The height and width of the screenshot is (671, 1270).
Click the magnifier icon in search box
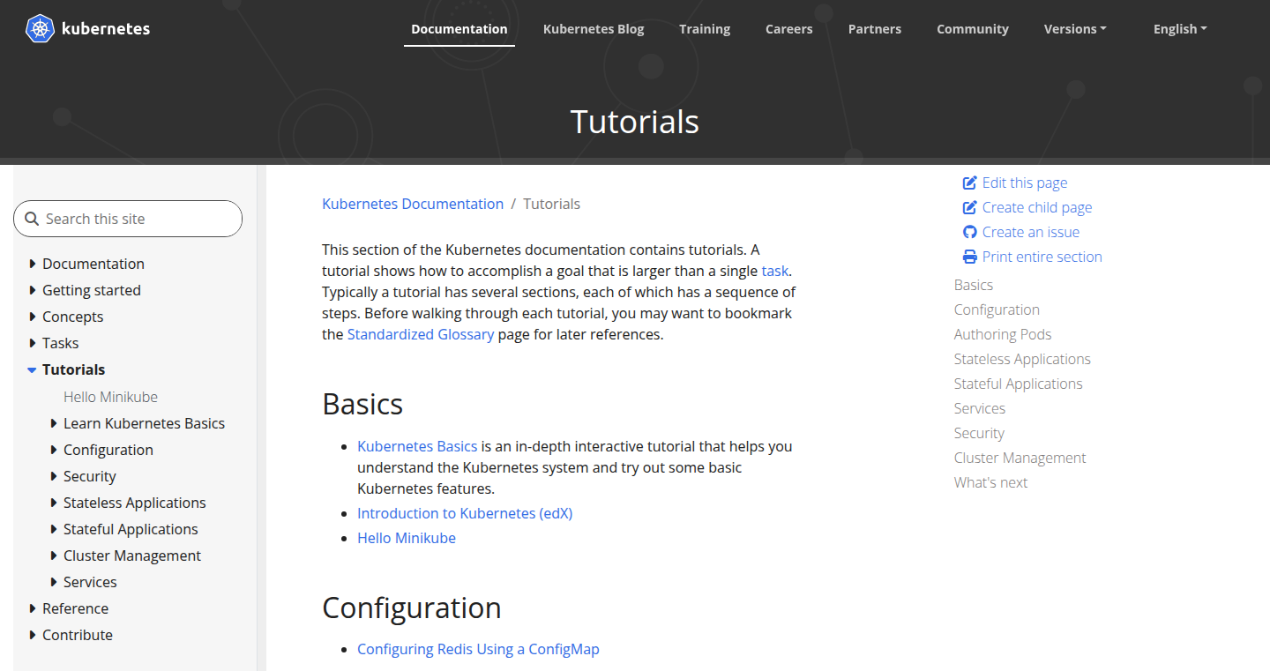tap(32, 219)
